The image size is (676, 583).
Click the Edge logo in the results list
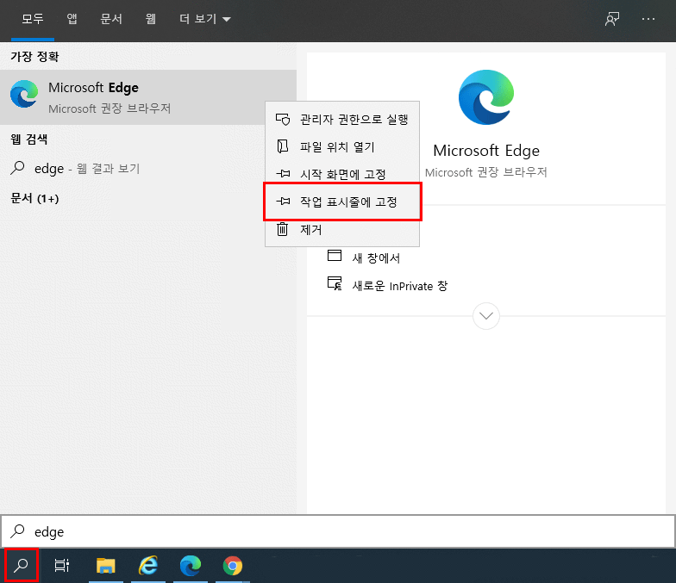pos(24,94)
